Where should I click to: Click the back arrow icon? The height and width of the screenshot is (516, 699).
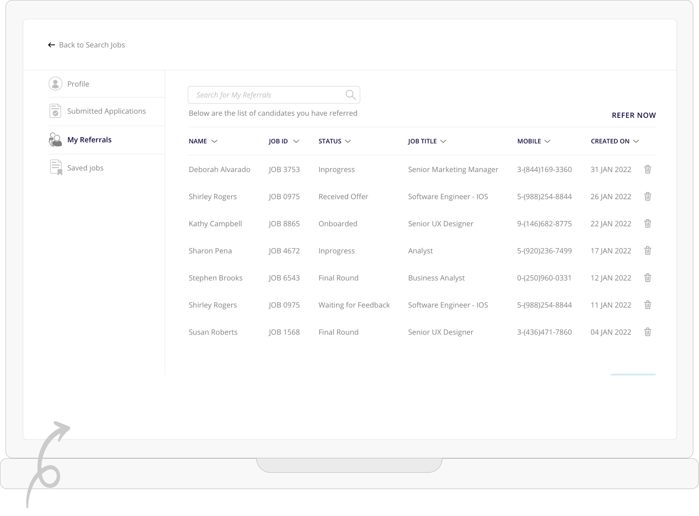click(x=52, y=45)
